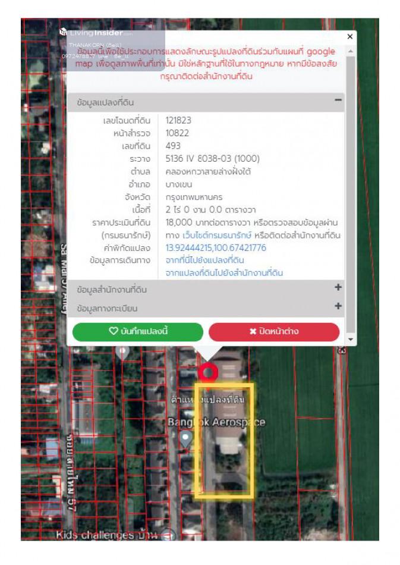Expand ข้อมูลทางทะเบียน section with plus icon
Viewport: 400px width, 565px height.
[x=338, y=307]
